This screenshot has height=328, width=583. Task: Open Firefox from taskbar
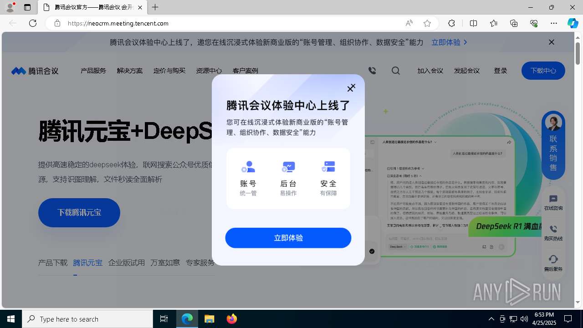(232, 319)
